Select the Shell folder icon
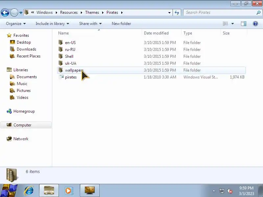The width and height of the screenshot is (263, 197). (61, 56)
